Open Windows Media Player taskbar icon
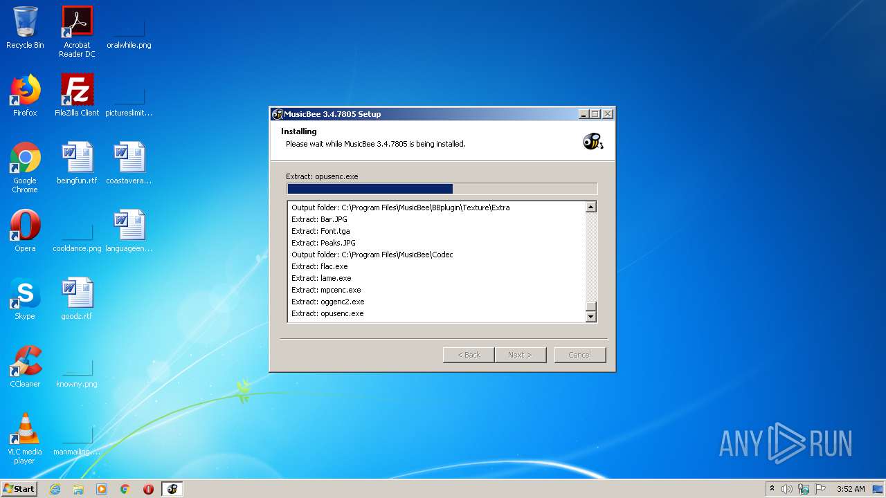 point(102,489)
